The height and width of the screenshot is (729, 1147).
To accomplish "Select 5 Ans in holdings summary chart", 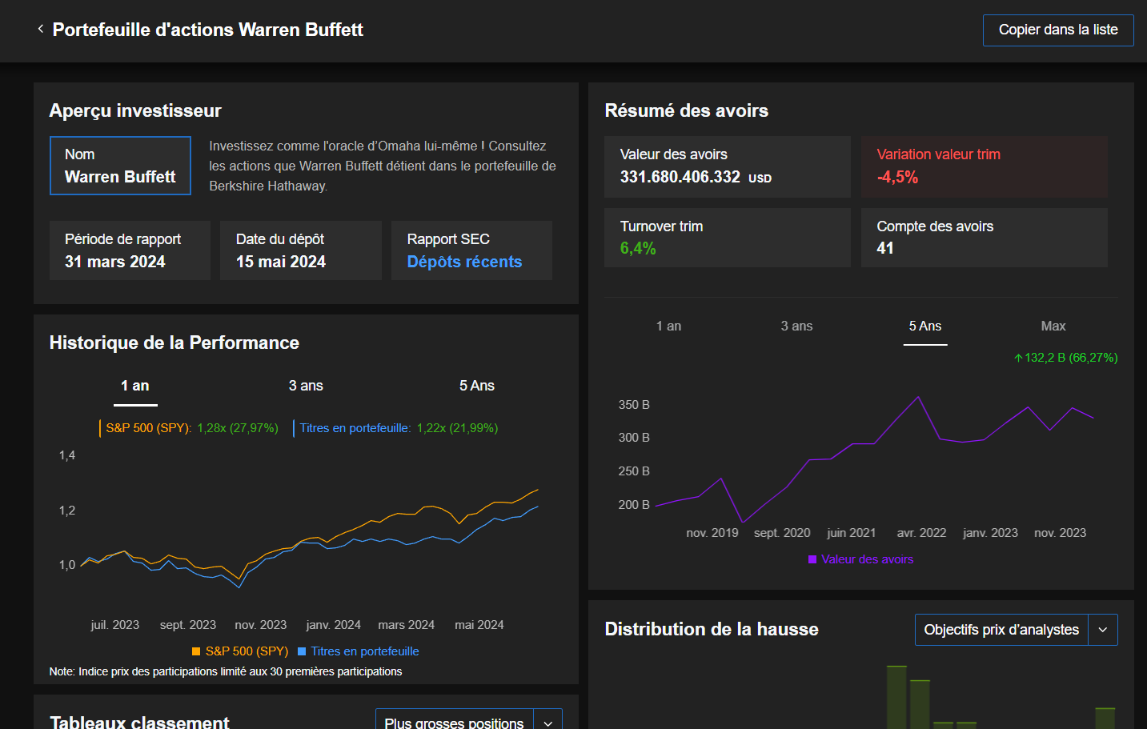I will coord(925,326).
